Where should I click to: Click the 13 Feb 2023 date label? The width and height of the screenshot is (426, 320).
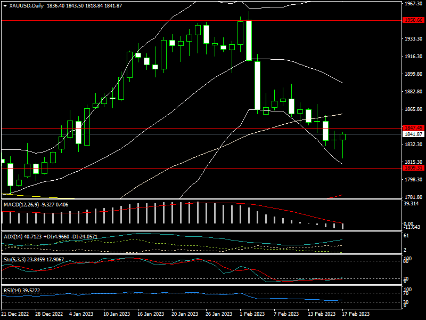pyautogui.click(x=322, y=314)
